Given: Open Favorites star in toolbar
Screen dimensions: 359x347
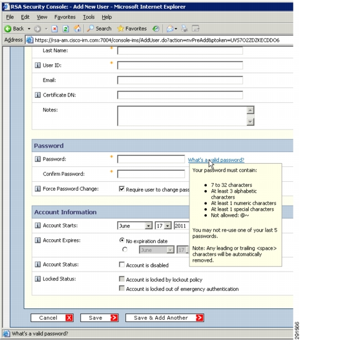Looking at the screenshot, I should click(132, 29).
